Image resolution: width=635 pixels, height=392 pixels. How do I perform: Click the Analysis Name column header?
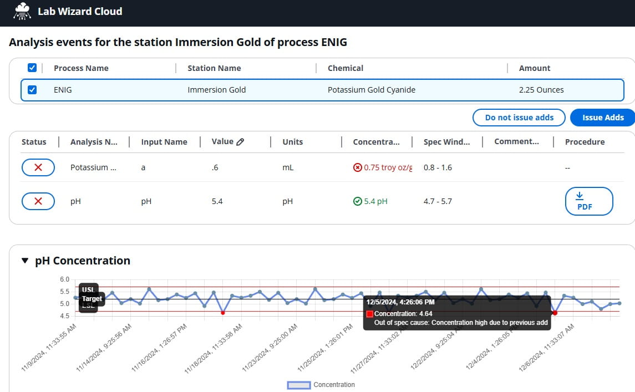(94, 142)
